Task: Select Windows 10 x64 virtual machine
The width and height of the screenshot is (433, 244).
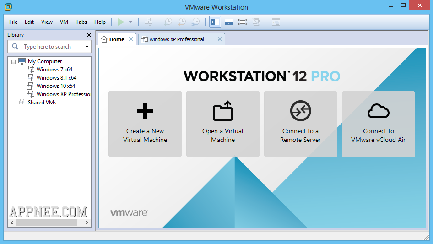Action: (56, 86)
